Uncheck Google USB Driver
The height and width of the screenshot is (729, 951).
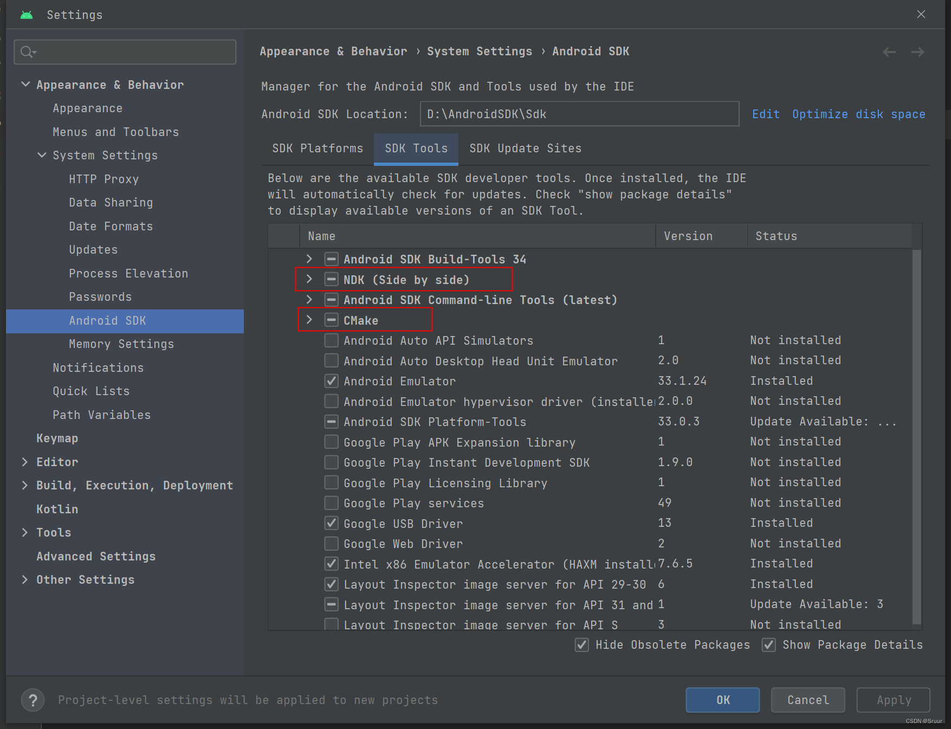click(331, 524)
